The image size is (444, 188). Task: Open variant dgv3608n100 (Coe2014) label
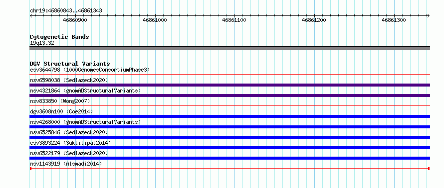click(61, 111)
